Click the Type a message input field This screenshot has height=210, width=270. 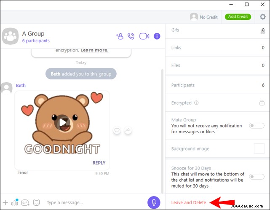(95, 202)
